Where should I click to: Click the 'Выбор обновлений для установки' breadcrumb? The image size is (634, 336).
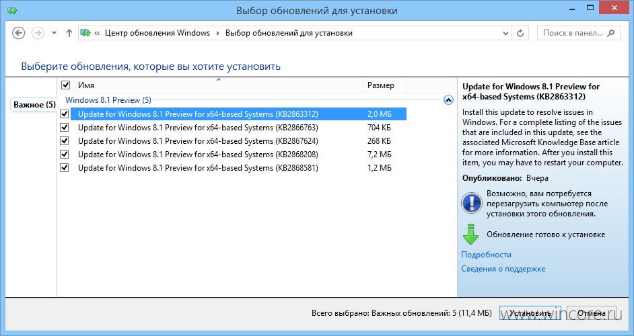tap(289, 33)
